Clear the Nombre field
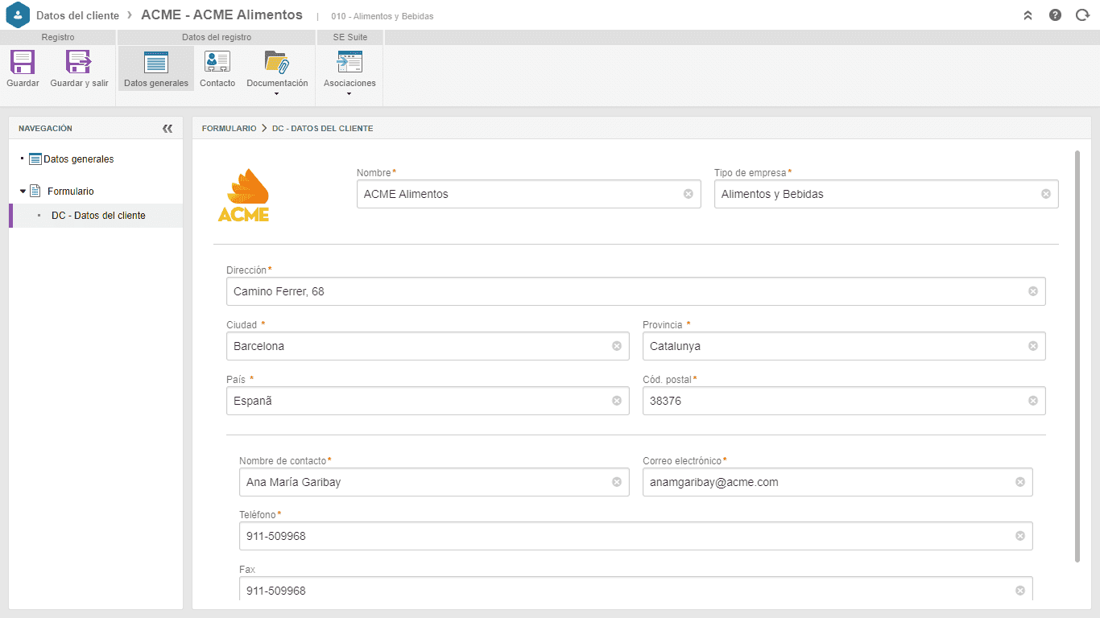Image resolution: width=1100 pixels, height=618 pixels. point(689,194)
